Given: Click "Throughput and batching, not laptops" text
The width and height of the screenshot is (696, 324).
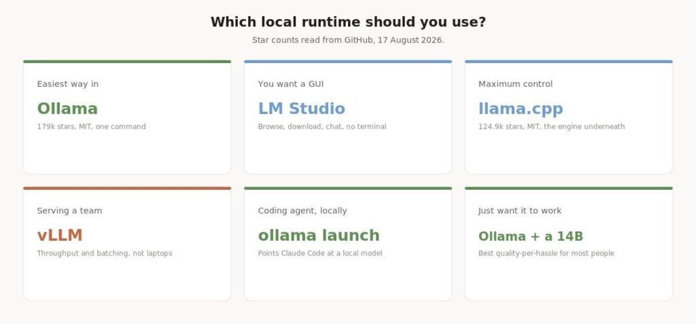Looking at the screenshot, I should (x=105, y=254).
